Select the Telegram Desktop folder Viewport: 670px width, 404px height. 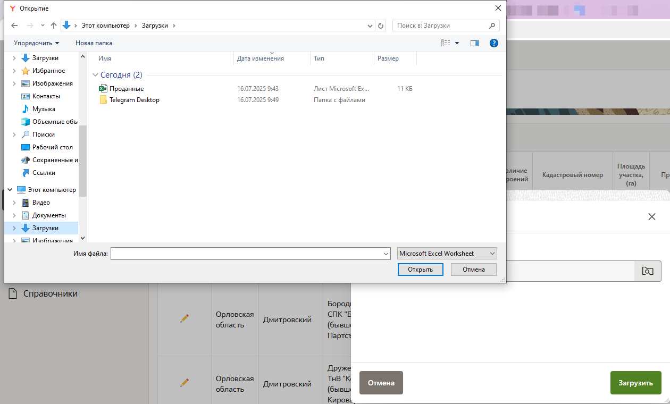(x=134, y=100)
